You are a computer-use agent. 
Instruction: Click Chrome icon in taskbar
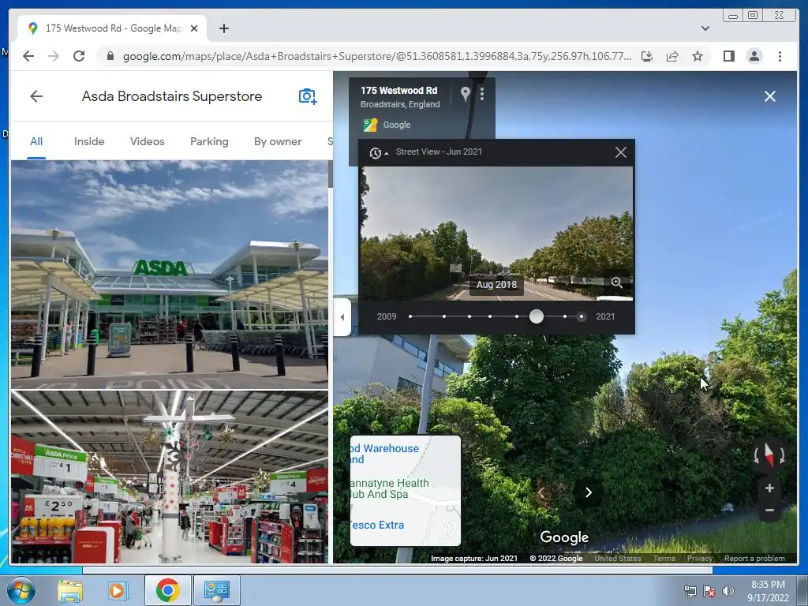pyautogui.click(x=167, y=590)
